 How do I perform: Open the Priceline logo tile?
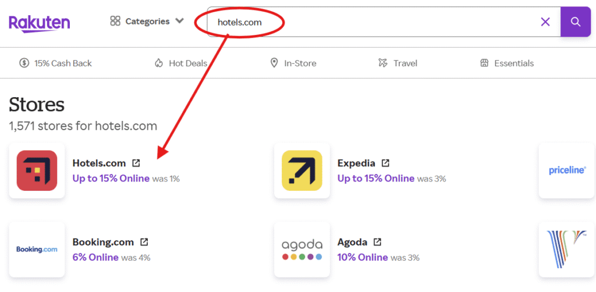567,170
